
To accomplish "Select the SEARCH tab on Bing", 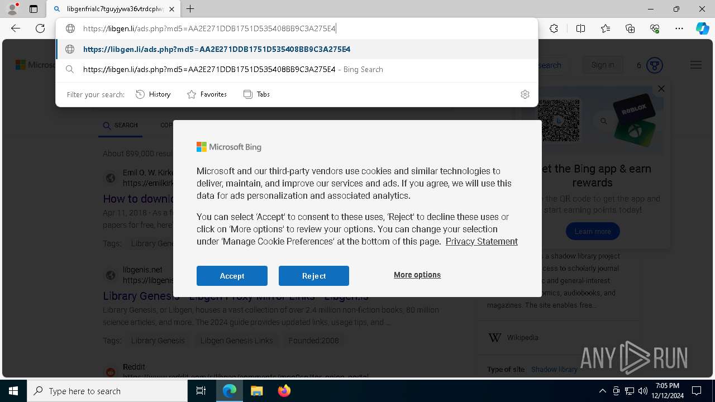I will pos(121,125).
